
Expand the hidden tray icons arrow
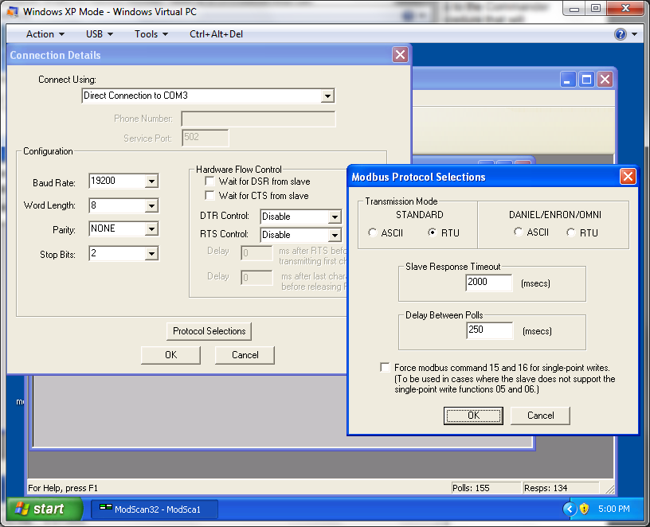click(569, 509)
